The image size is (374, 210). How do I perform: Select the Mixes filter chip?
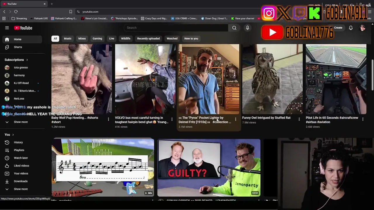tap(82, 38)
